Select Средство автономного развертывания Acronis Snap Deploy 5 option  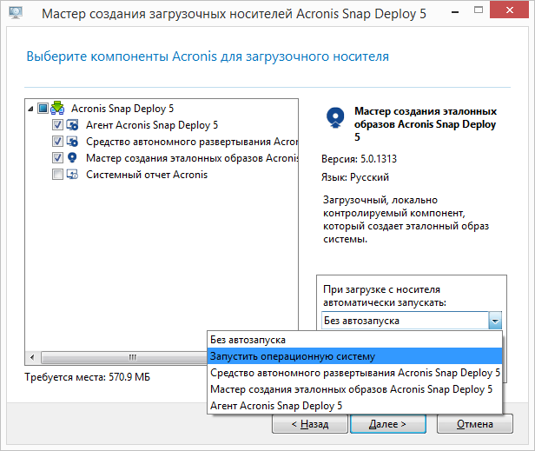(354, 373)
